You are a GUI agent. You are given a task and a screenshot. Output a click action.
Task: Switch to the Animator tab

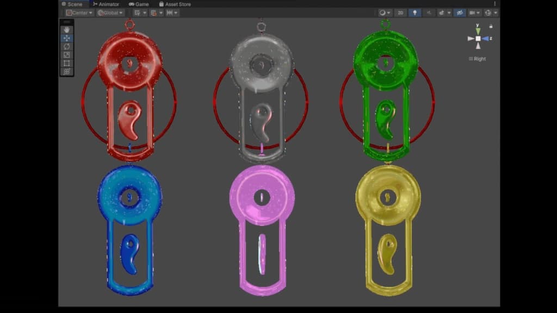pyautogui.click(x=106, y=4)
